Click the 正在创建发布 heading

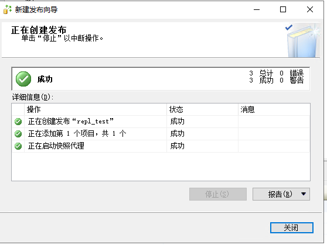click(39, 30)
